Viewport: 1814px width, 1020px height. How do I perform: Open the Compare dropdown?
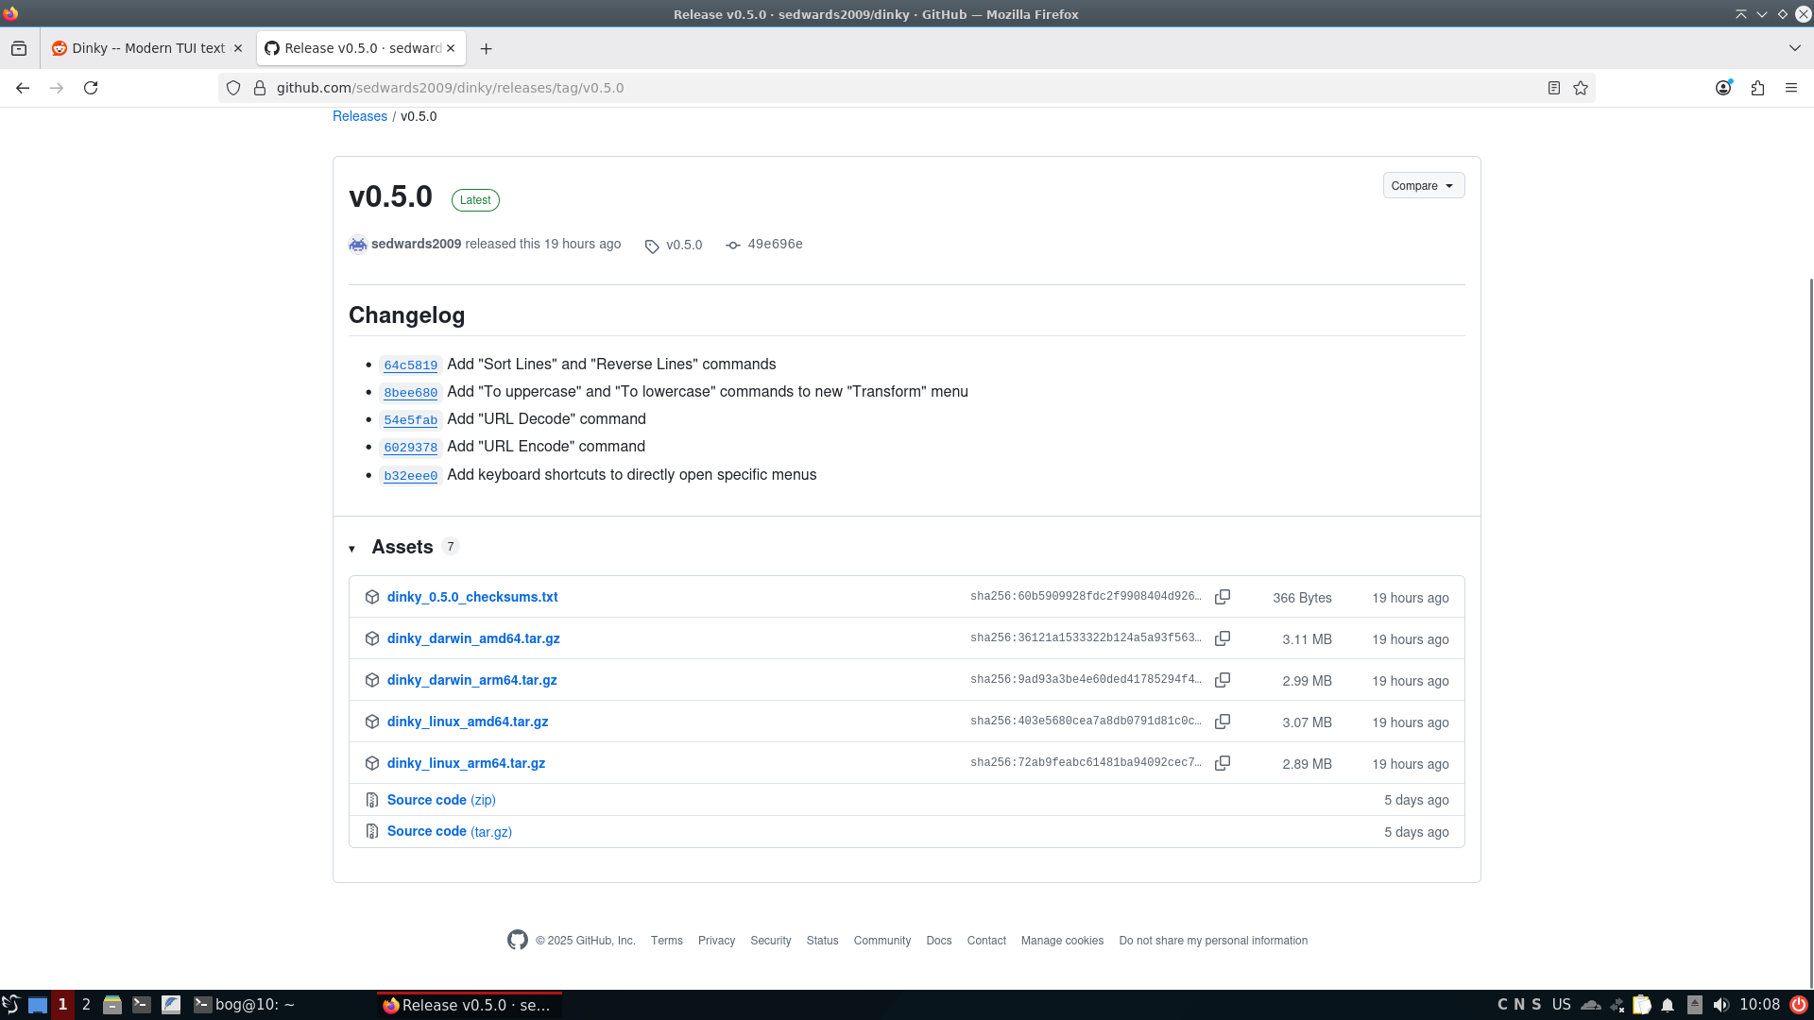[x=1424, y=185]
